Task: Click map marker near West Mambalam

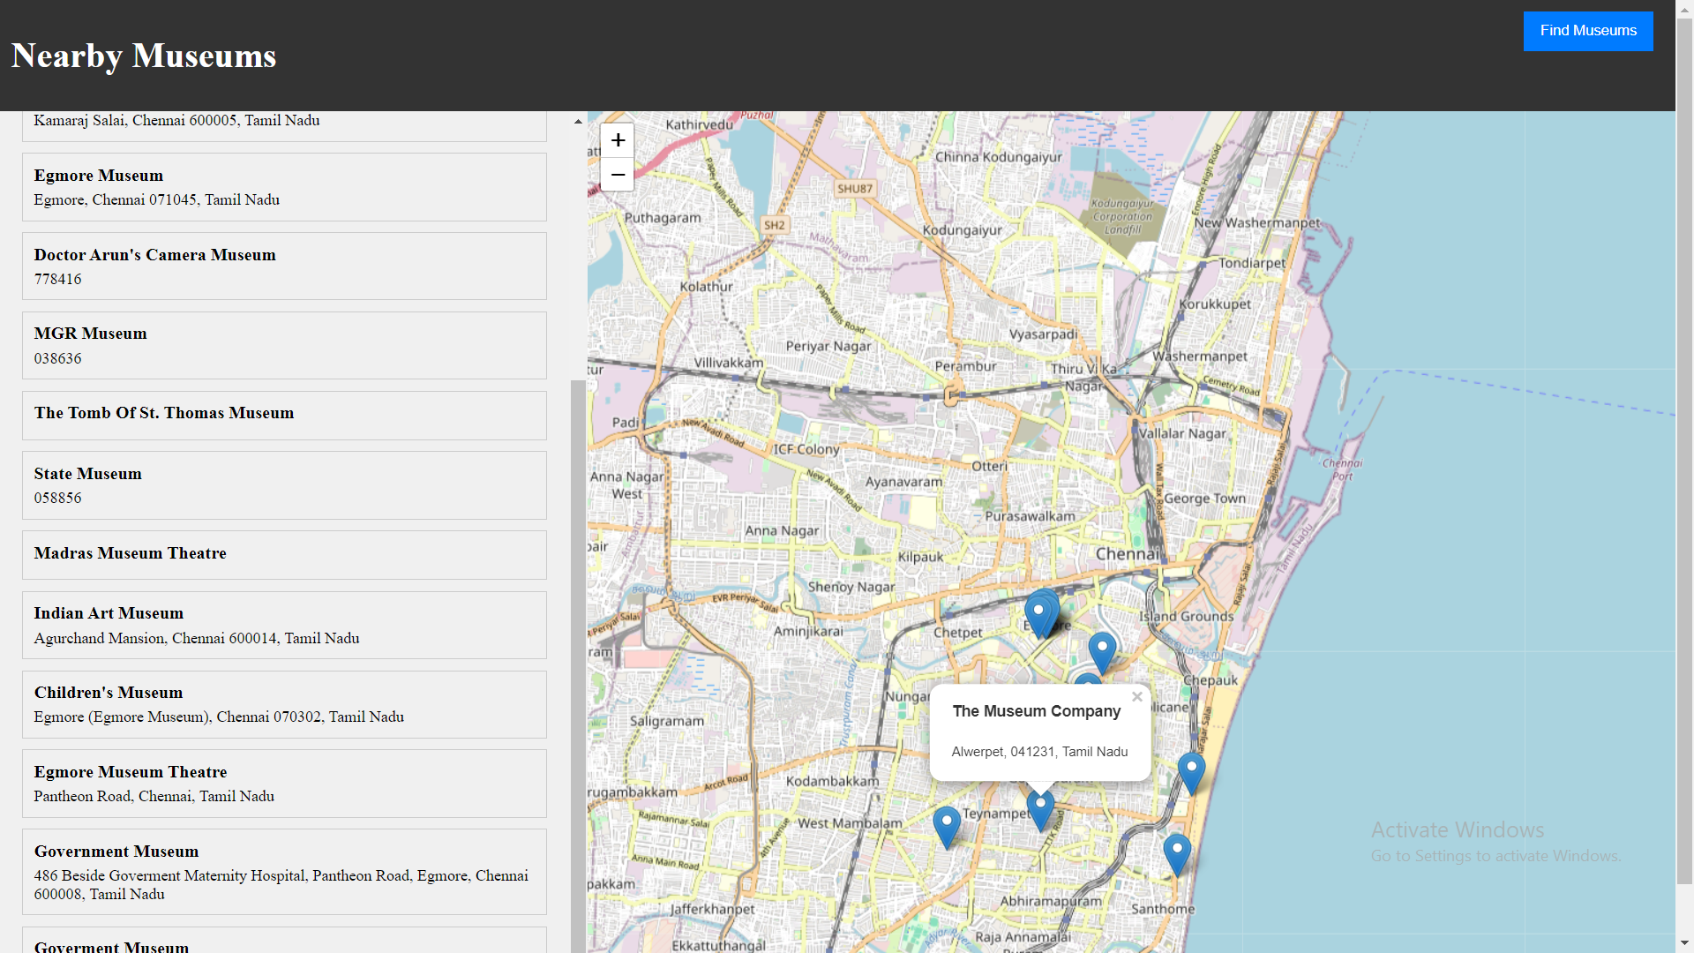Action: click(946, 825)
